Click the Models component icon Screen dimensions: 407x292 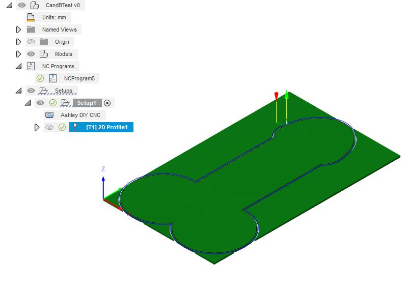[x=44, y=54]
